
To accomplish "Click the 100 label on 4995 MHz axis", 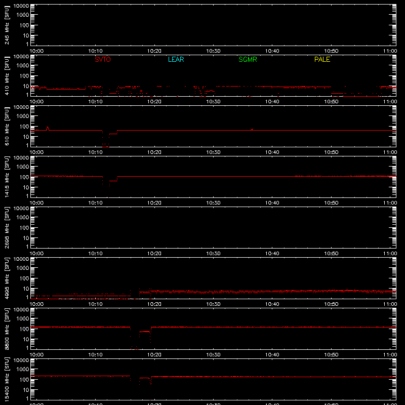I will 24,278.
